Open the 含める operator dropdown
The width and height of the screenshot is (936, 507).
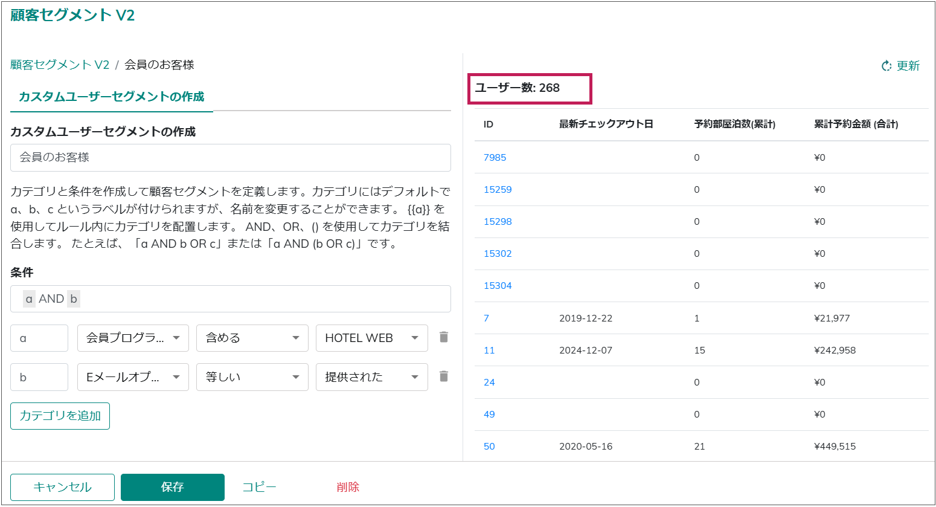coord(252,338)
